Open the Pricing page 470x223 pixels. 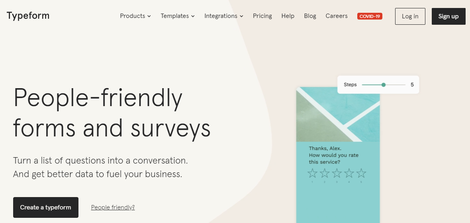tap(262, 16)
